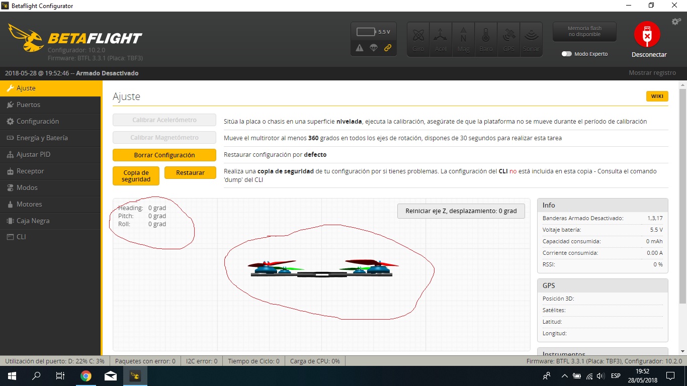
Task: Open the Configuración tab
Action: point(50,121)
